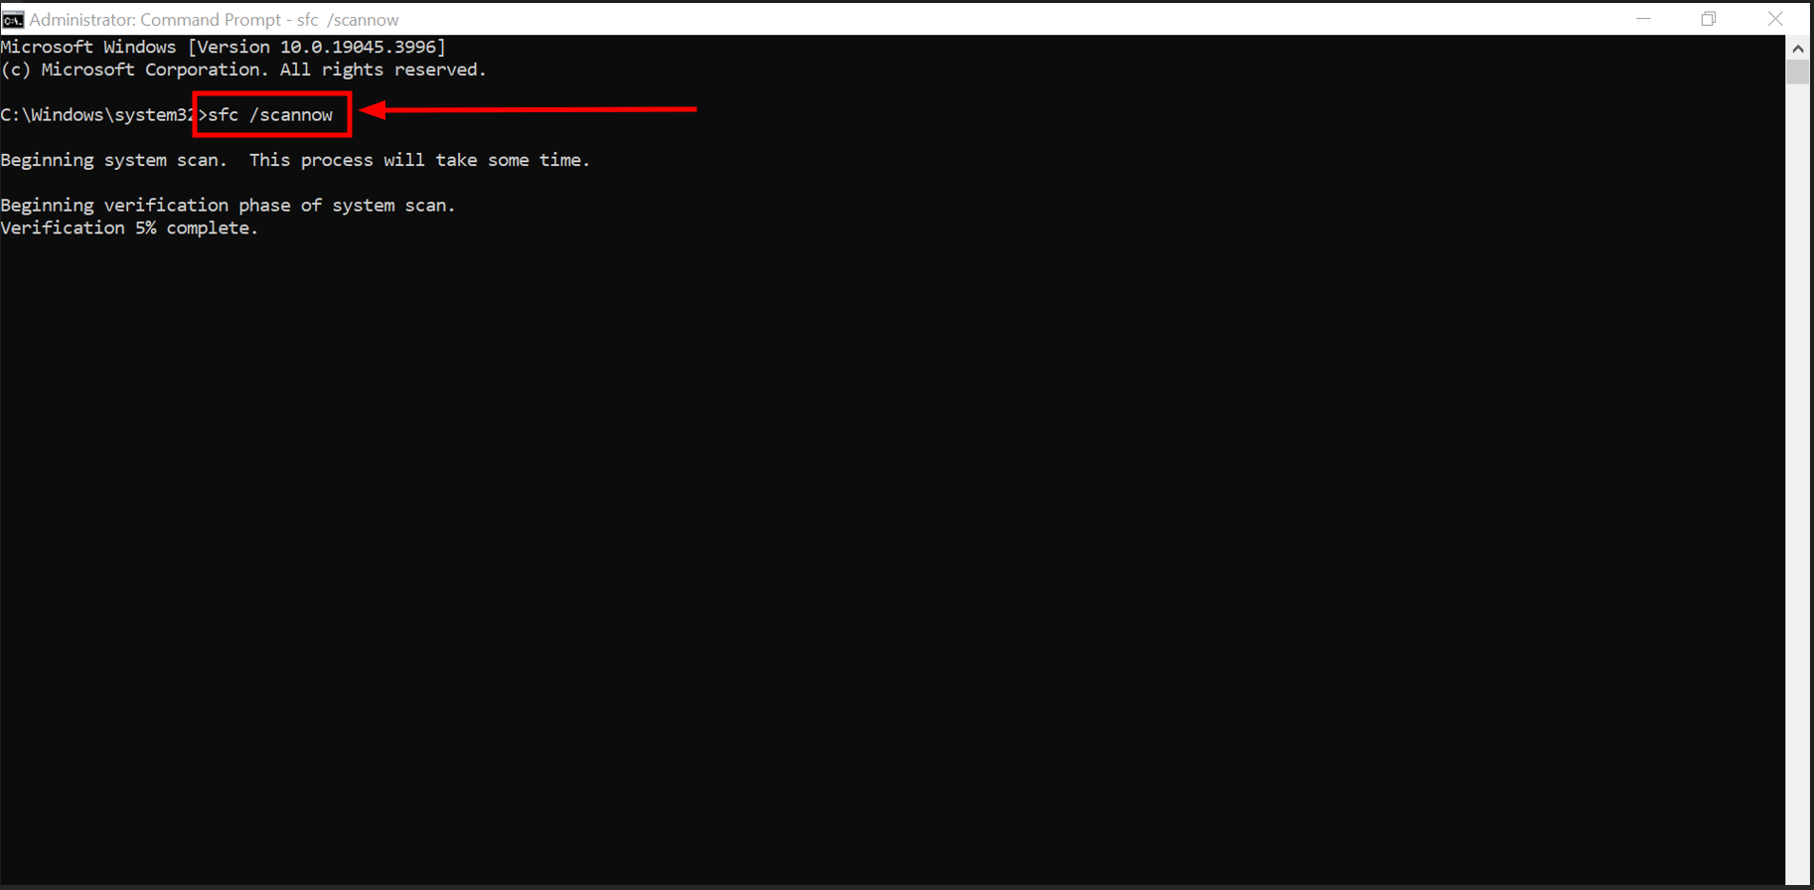The width and height of the screenshot is (1814, 890).
Task: Click the '(c) Microsoft Corporation. All rights reserved.' line
Action: [x=244, y=70]
